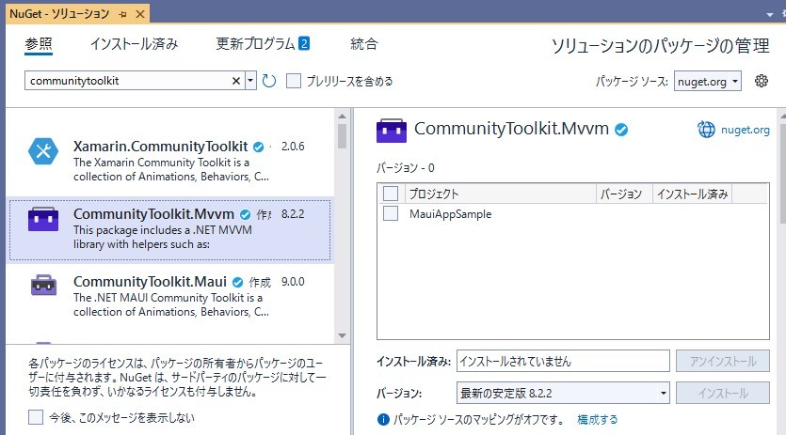Select the MauiAppSample project row
This screenshot has height=435, width=786.
573,214
